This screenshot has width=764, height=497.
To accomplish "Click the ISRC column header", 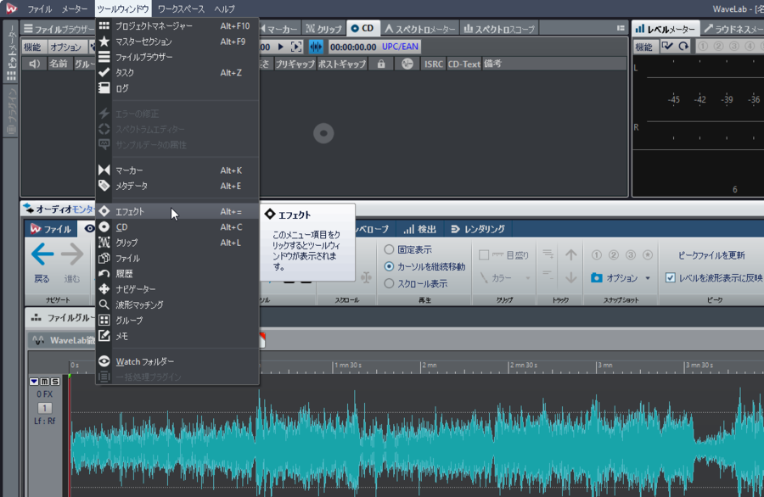I will tap(433, 64).
